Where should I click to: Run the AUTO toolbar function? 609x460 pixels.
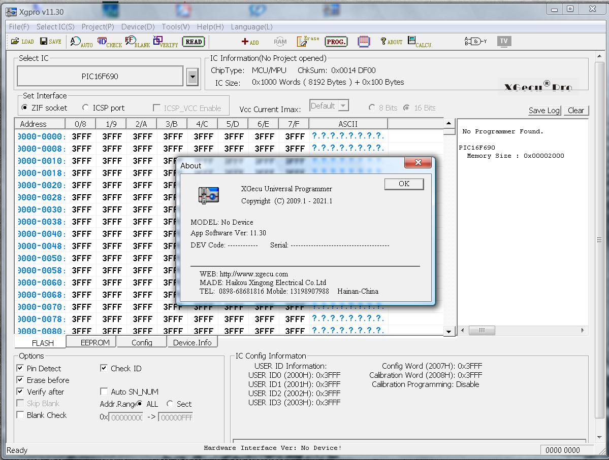[81, 42]
